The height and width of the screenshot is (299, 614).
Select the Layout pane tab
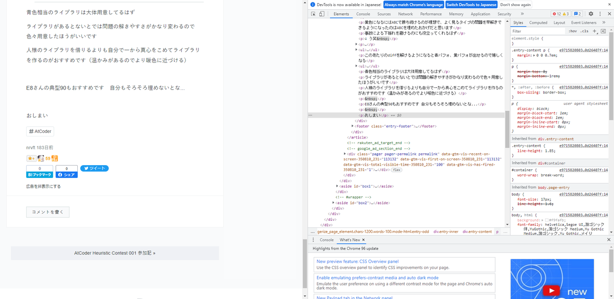(559, 22)
